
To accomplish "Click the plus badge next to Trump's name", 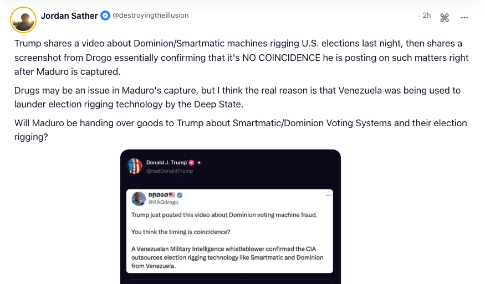I will click(199, 163).
